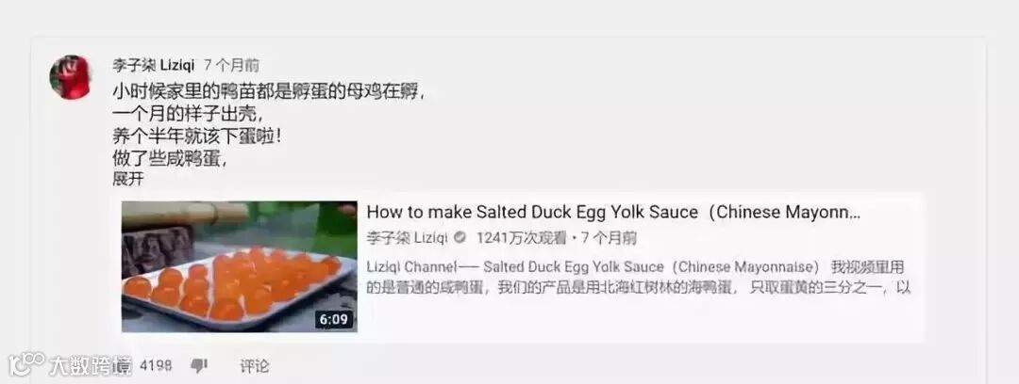This screenshot has height=384, width=1019.
Task: Open the salted duck egg yolk video thumbnail
Action: click(x=239, y=266)
